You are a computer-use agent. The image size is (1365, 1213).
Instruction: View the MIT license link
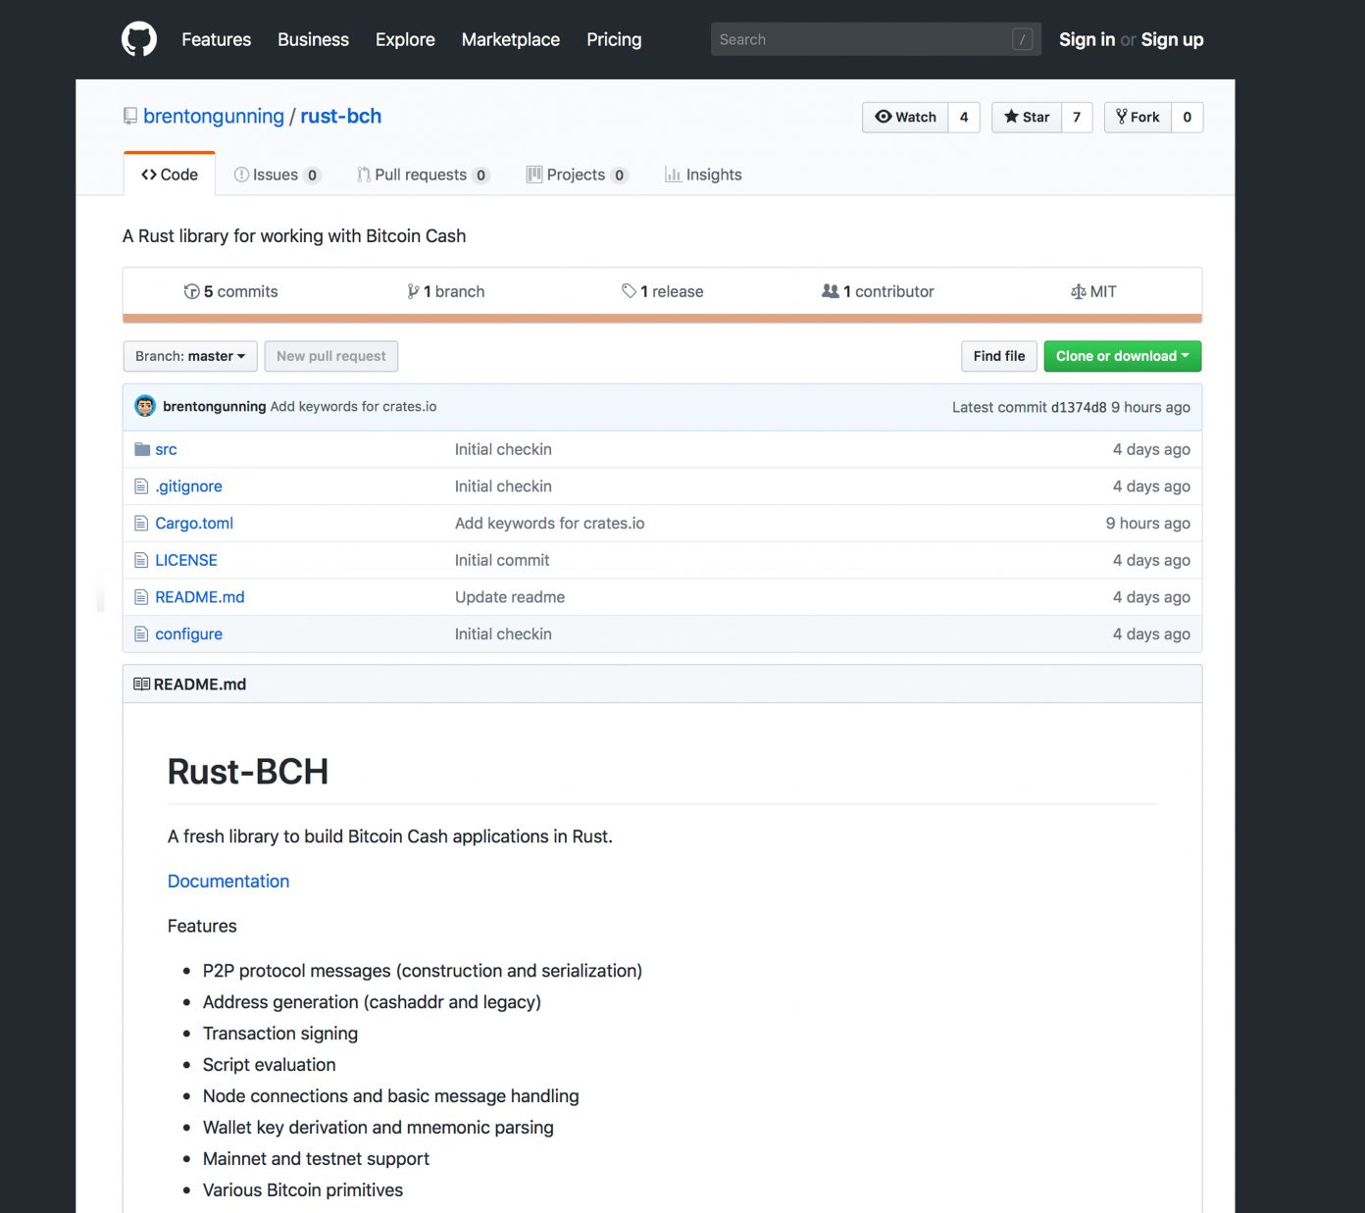(1093, 291)
